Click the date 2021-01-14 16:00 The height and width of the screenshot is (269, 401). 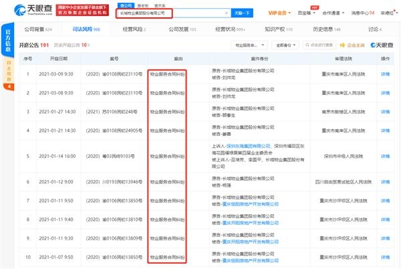(57, 156)
